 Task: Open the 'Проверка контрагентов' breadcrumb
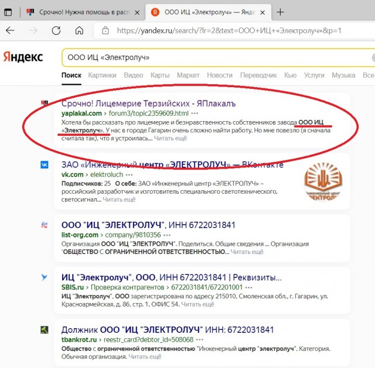[128, 287]
